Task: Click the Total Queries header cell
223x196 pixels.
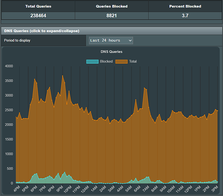Action: click(x=38, y=6)
